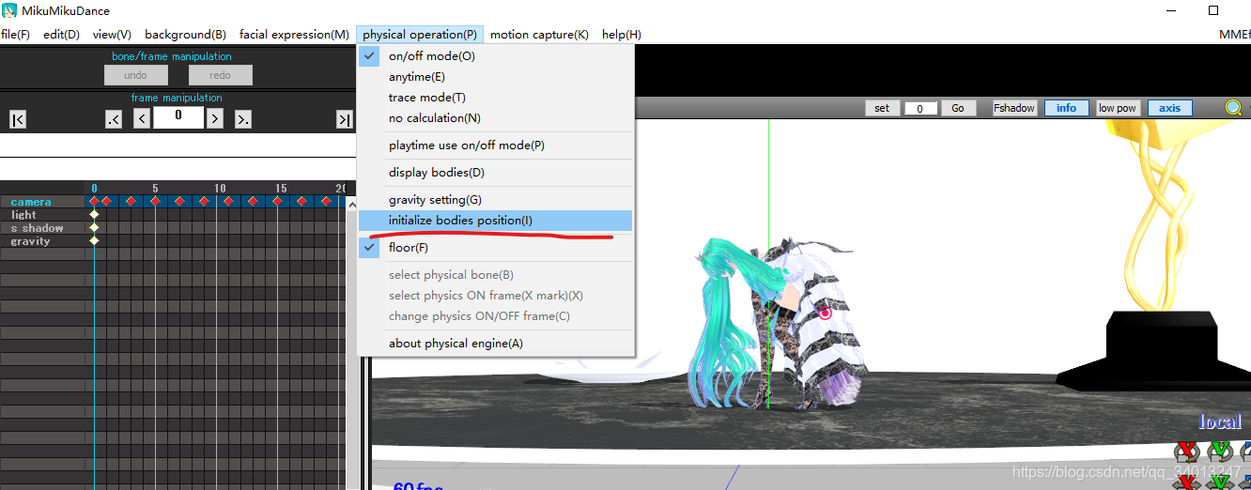Jump to first frame button
Screen dimensions: 1251x490
(18, 119)
